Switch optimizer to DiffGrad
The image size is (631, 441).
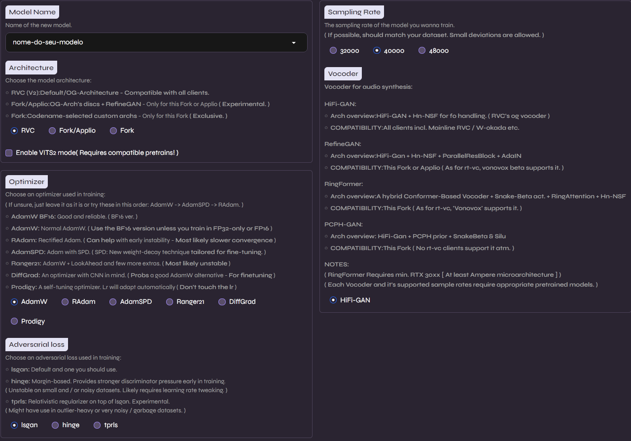click(x=222, y=302)
